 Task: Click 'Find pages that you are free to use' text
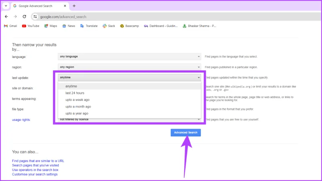click(232, 120)
